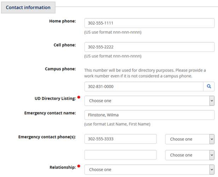Click the Campus phone input field
Screen dimensions: 218x177
coord(144,86)
